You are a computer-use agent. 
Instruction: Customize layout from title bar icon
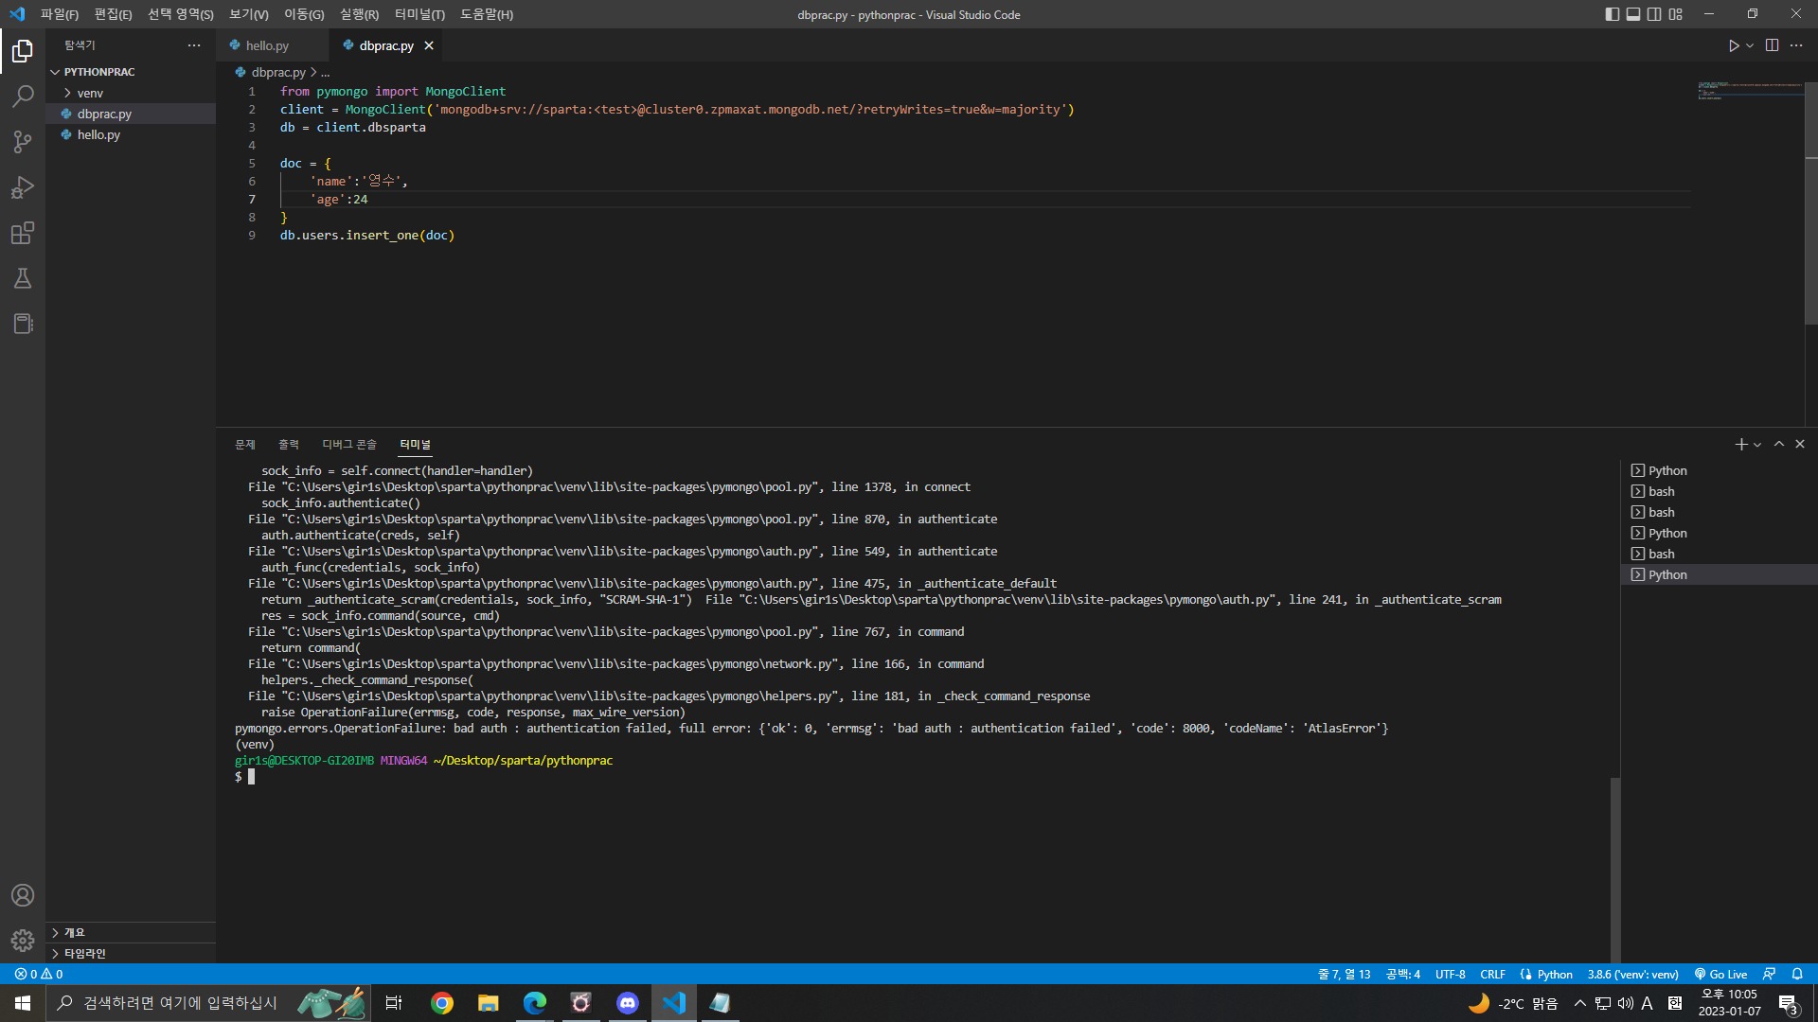pos(1676,14)
